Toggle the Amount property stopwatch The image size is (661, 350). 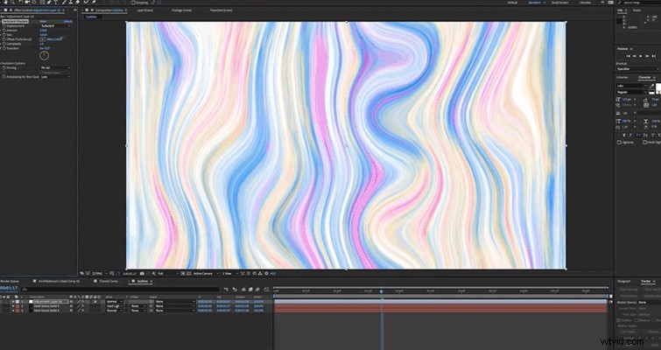[4, 31]
